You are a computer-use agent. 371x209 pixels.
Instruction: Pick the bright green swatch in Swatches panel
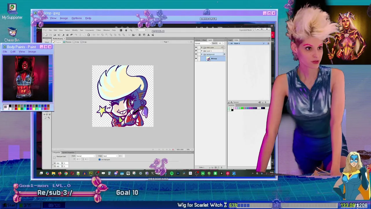(242, 108)
